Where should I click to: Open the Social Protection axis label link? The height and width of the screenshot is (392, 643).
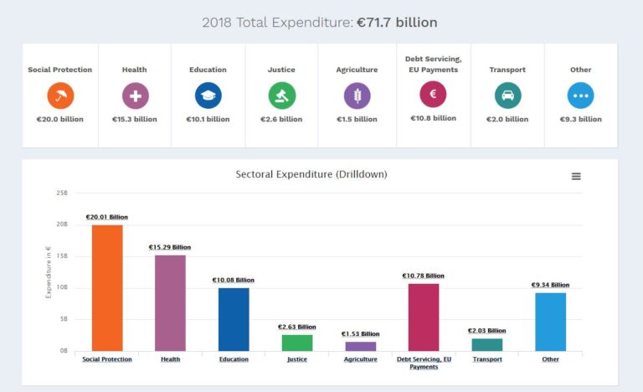pos(106,359)
